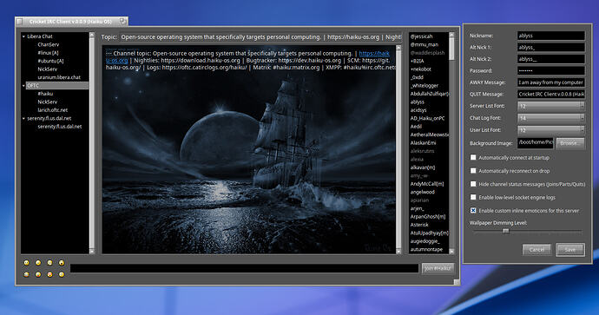Select uranium.libera.chat entry
This screenshot has height=315, width=599.
pyautogui.click(x=59, y=77)
